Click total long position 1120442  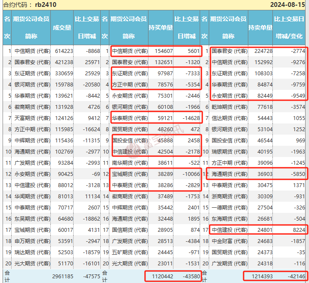click(x=162, y=277)
